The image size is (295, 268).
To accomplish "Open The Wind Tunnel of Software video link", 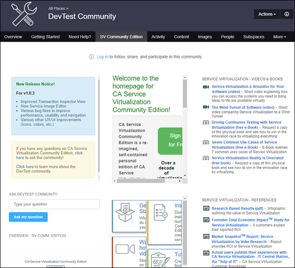I will coord(243,107).
